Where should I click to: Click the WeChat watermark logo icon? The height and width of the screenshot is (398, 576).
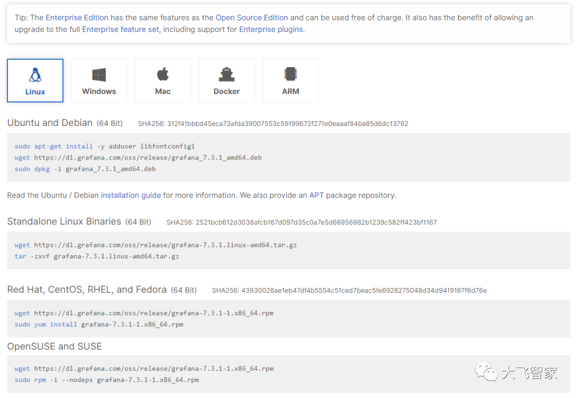click(486, 372)
